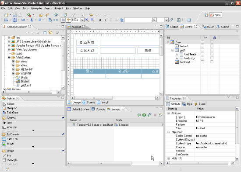Viewport: 241px width, 172px height.
Task: Toggle the first checkbox on the Form row
Action: [x=202, y=42]
